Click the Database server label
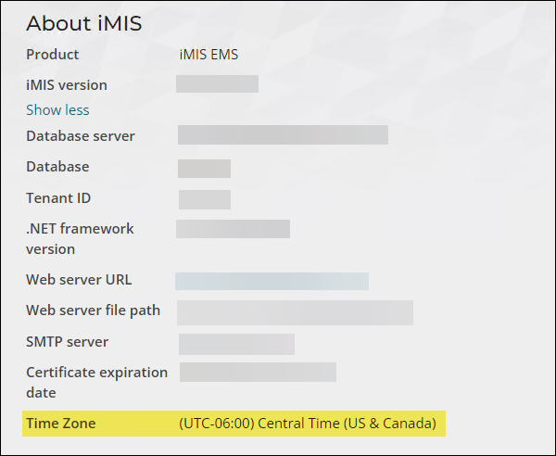 tap(80, 136)
